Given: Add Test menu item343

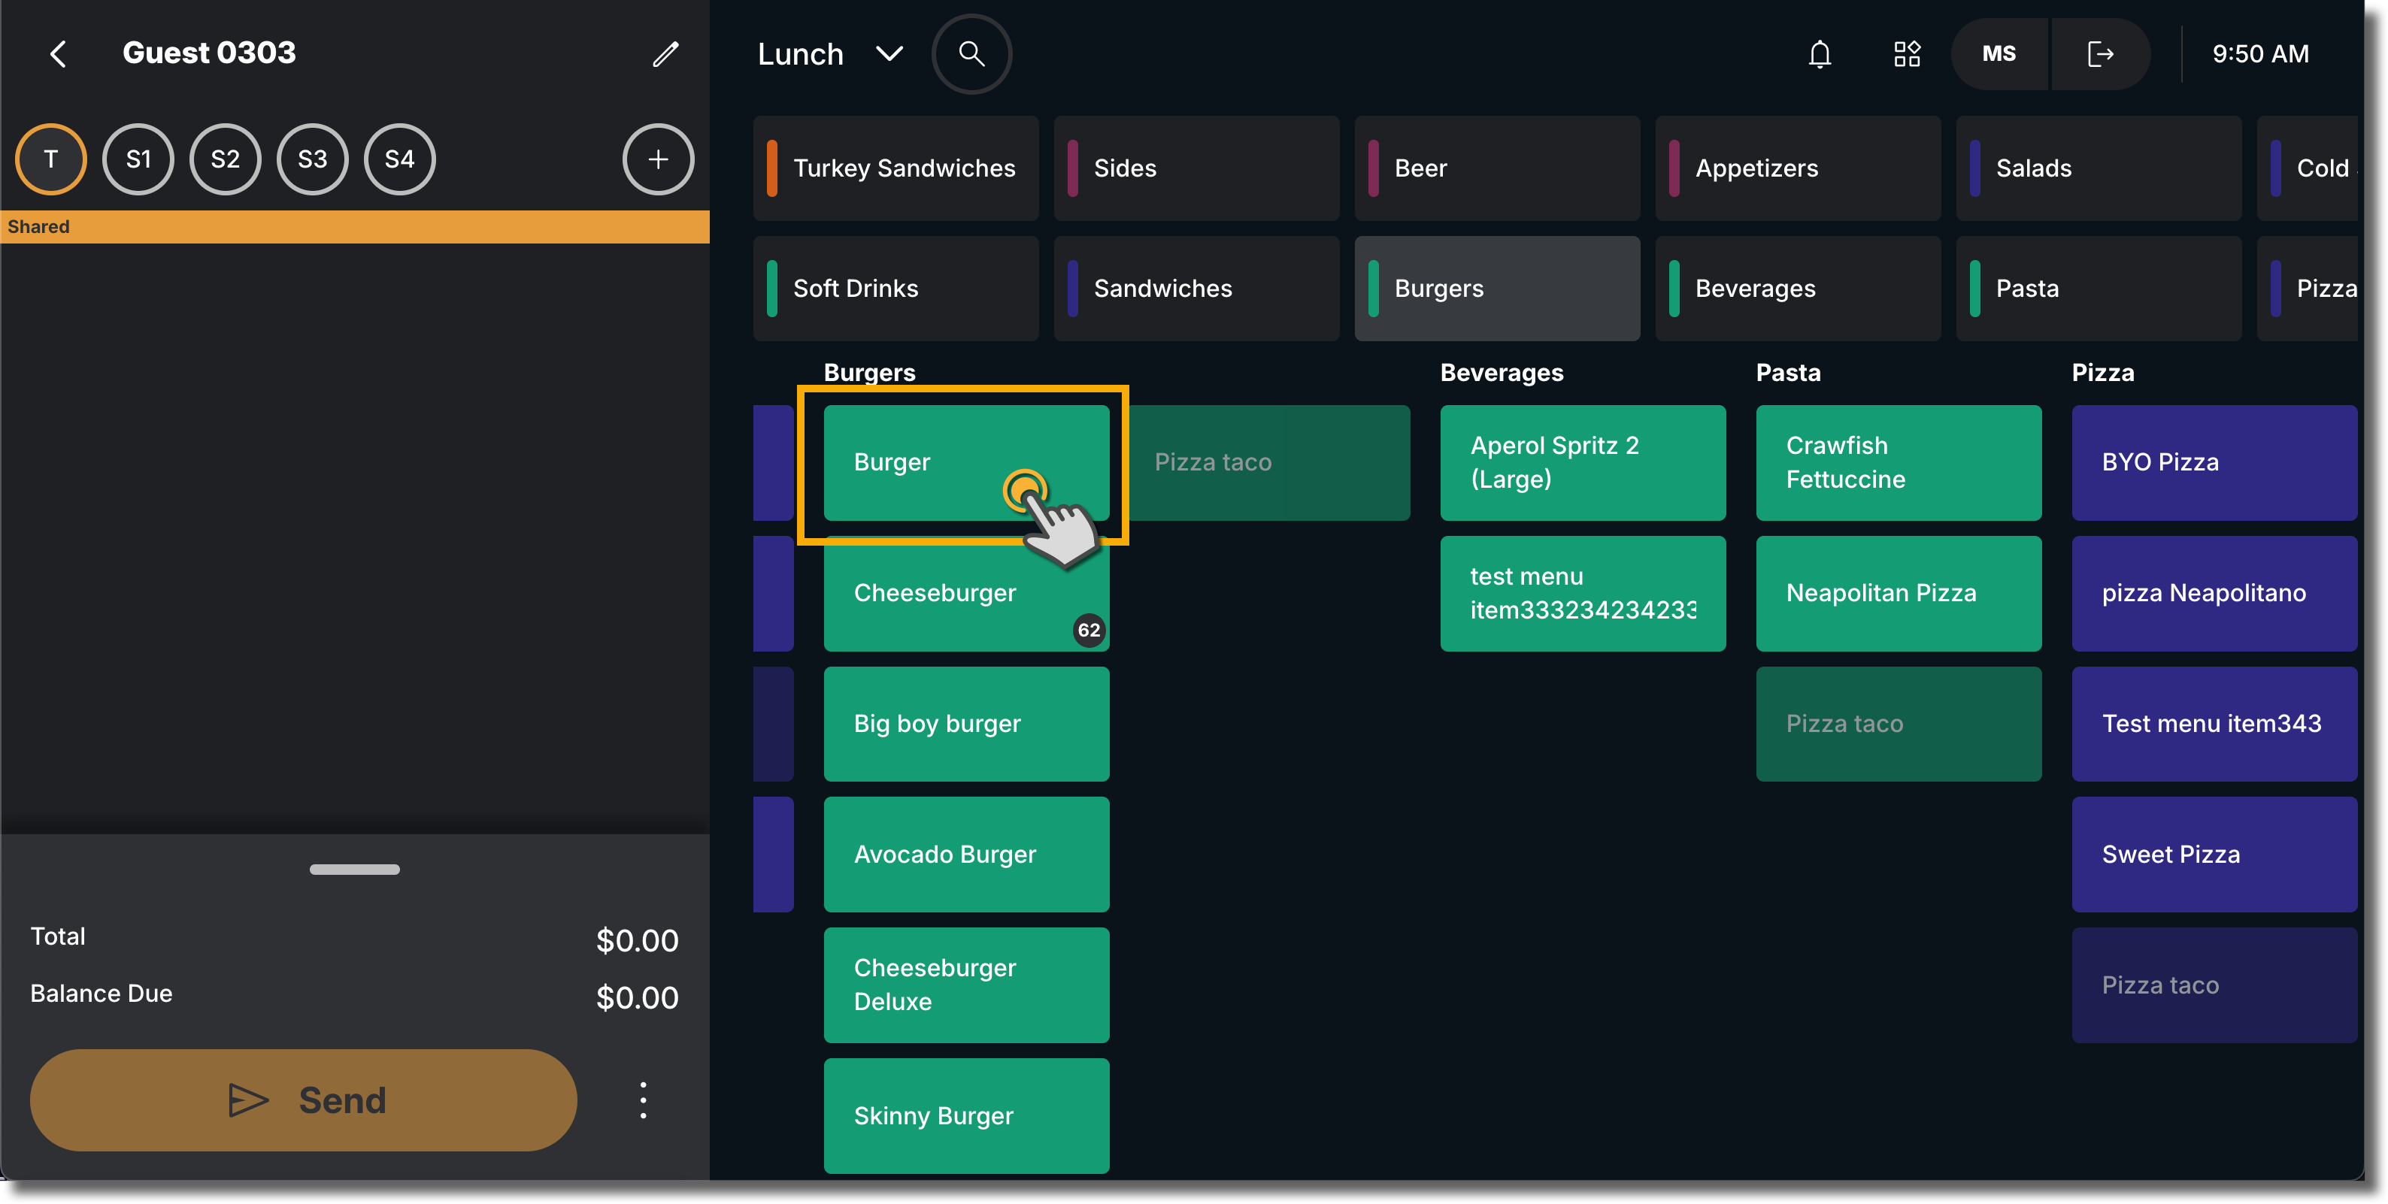Looking at the screenshot, I should coord(2214,724).
